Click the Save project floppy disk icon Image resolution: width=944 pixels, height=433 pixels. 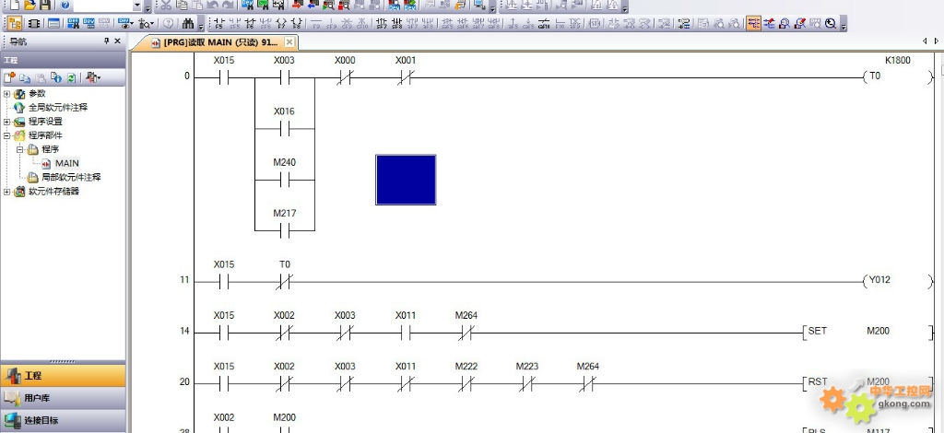point(43,6)
